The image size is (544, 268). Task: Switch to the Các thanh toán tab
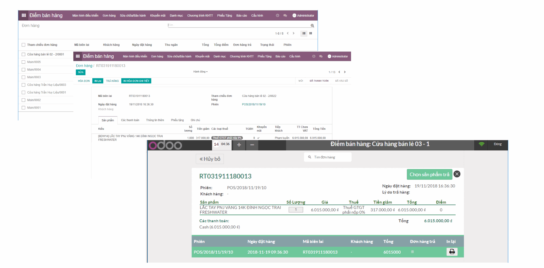point(130,120)
